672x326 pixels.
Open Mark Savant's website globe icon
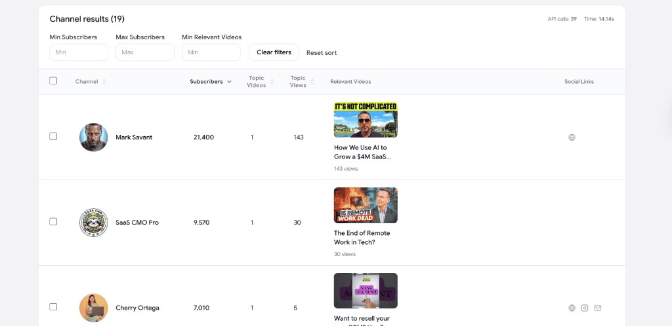coord(572,137)
